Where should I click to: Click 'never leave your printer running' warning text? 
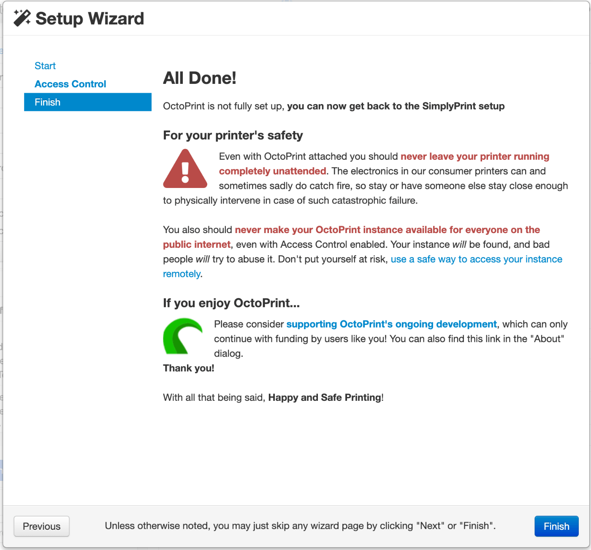pyautogui.click(x=475, y=156)
